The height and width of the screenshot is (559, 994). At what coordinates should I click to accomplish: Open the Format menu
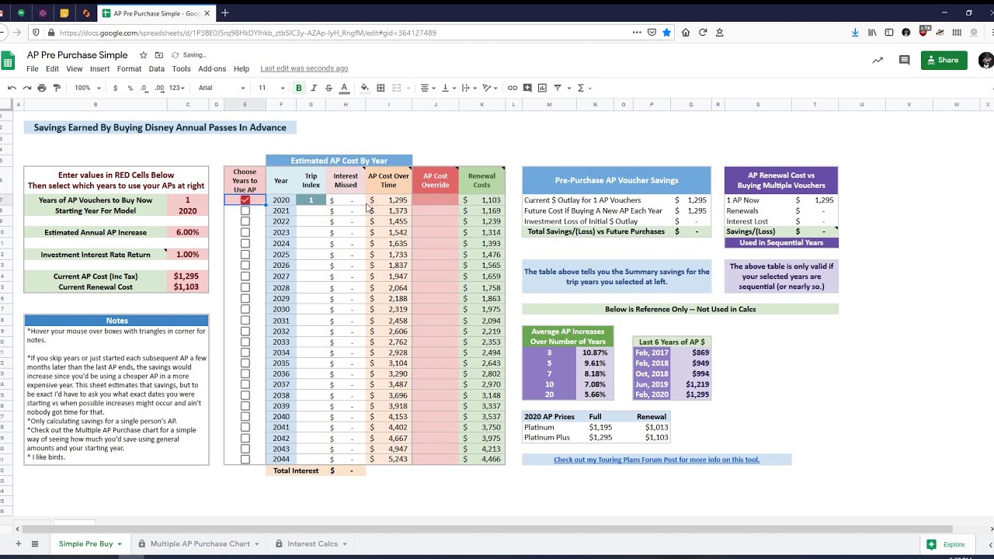tap(129, 69)
